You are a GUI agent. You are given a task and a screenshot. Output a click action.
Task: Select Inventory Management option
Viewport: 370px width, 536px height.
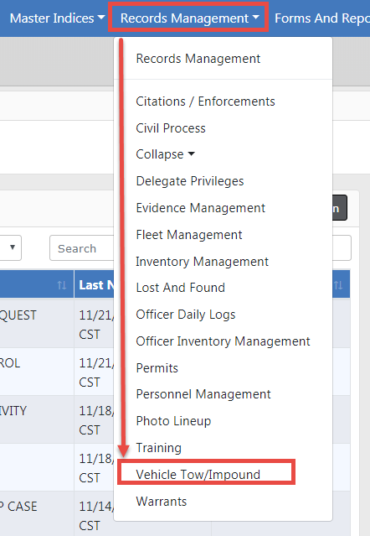(203, 262)
